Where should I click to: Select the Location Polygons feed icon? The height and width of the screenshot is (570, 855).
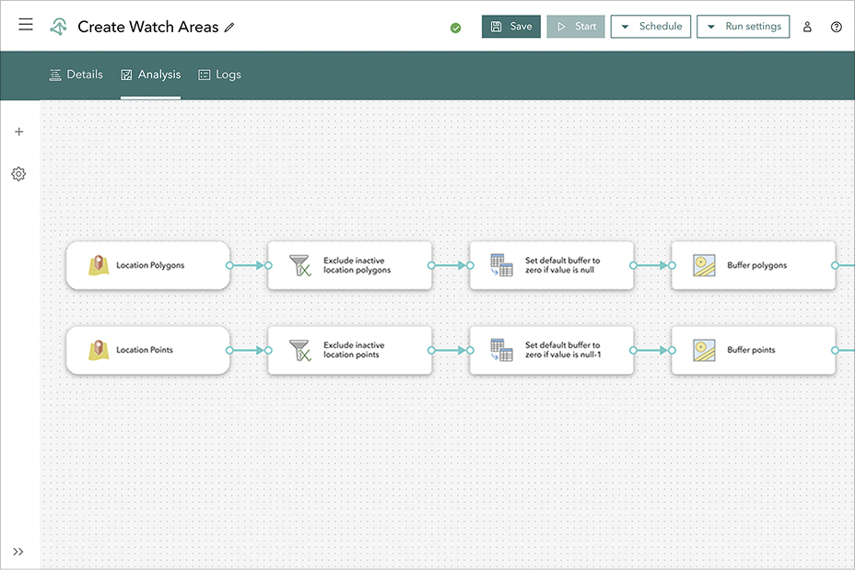[99, 265]
